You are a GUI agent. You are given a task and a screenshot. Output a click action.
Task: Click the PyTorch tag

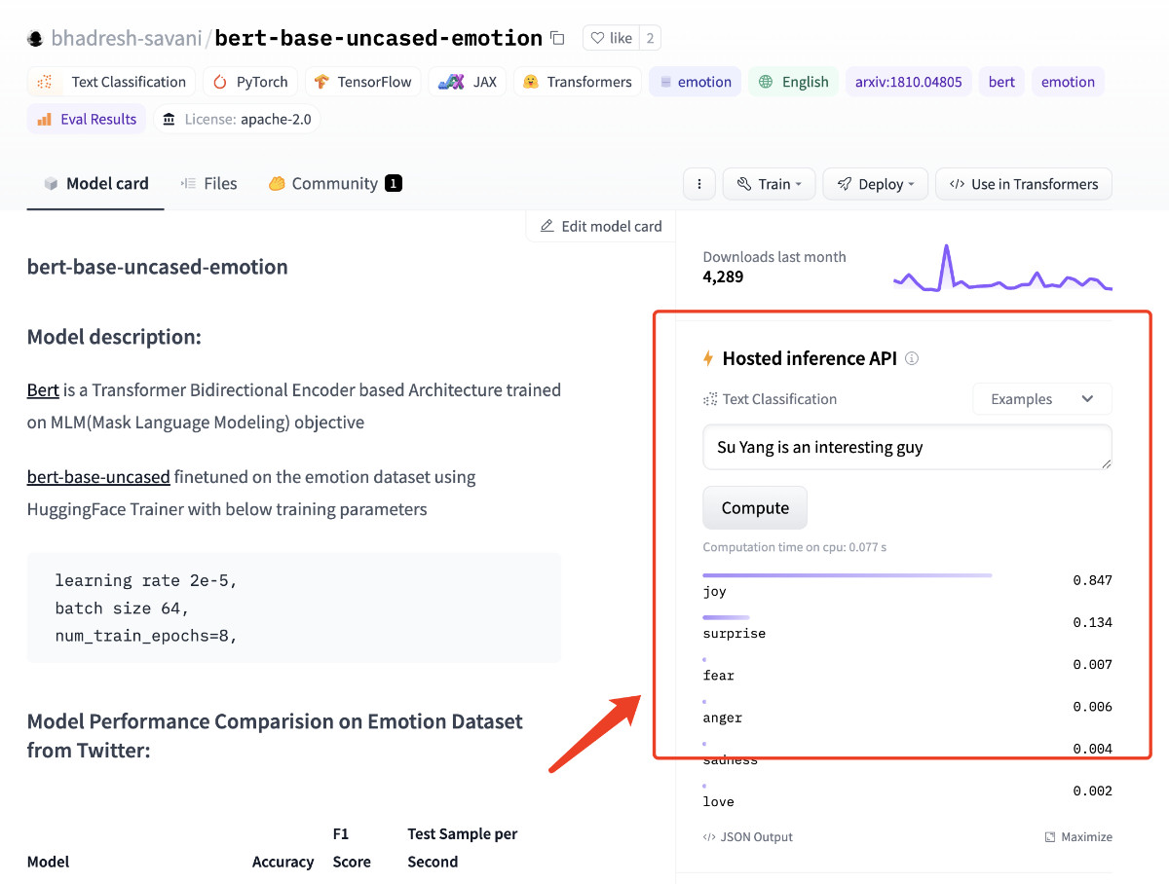tap(250, 82)
